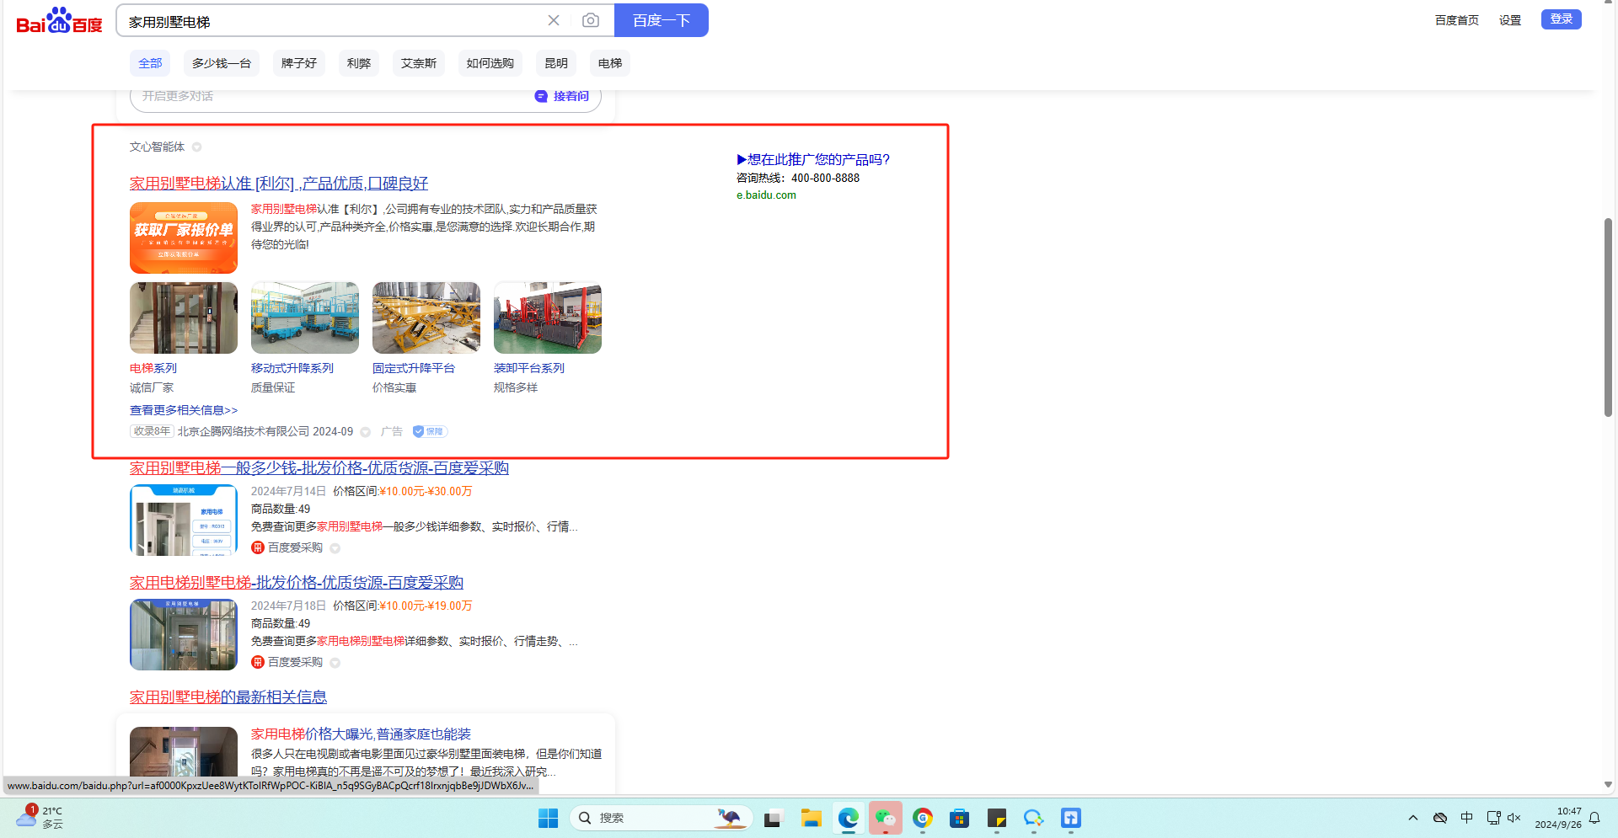Screen dimensions: 1618x838
Task: Open image search via camera icon
Action: (591, 20)
